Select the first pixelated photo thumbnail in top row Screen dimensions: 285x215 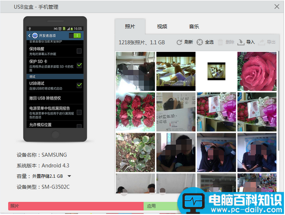click(136, 71)
